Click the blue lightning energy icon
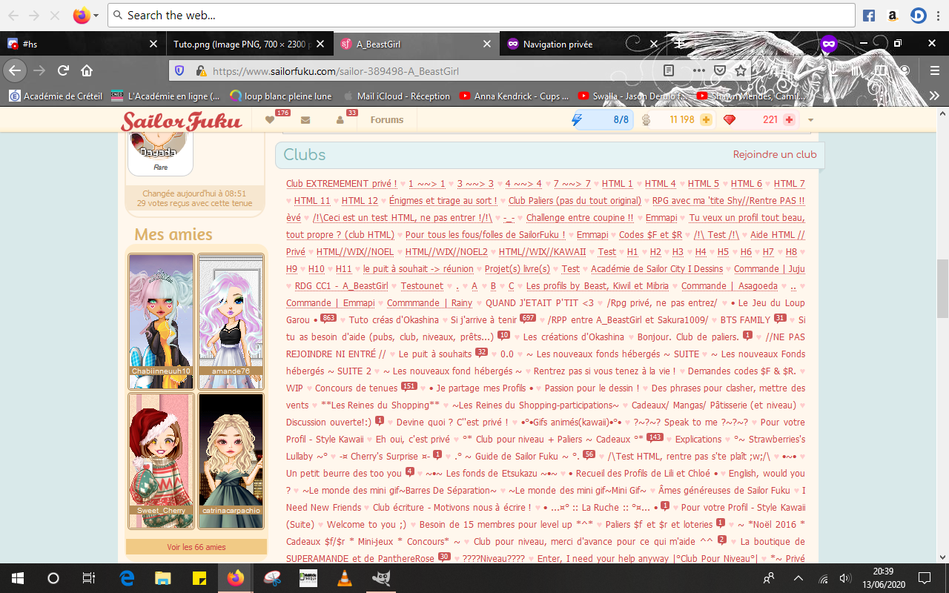The height and width of the screenshot is (593, 949). pos(577,119)
